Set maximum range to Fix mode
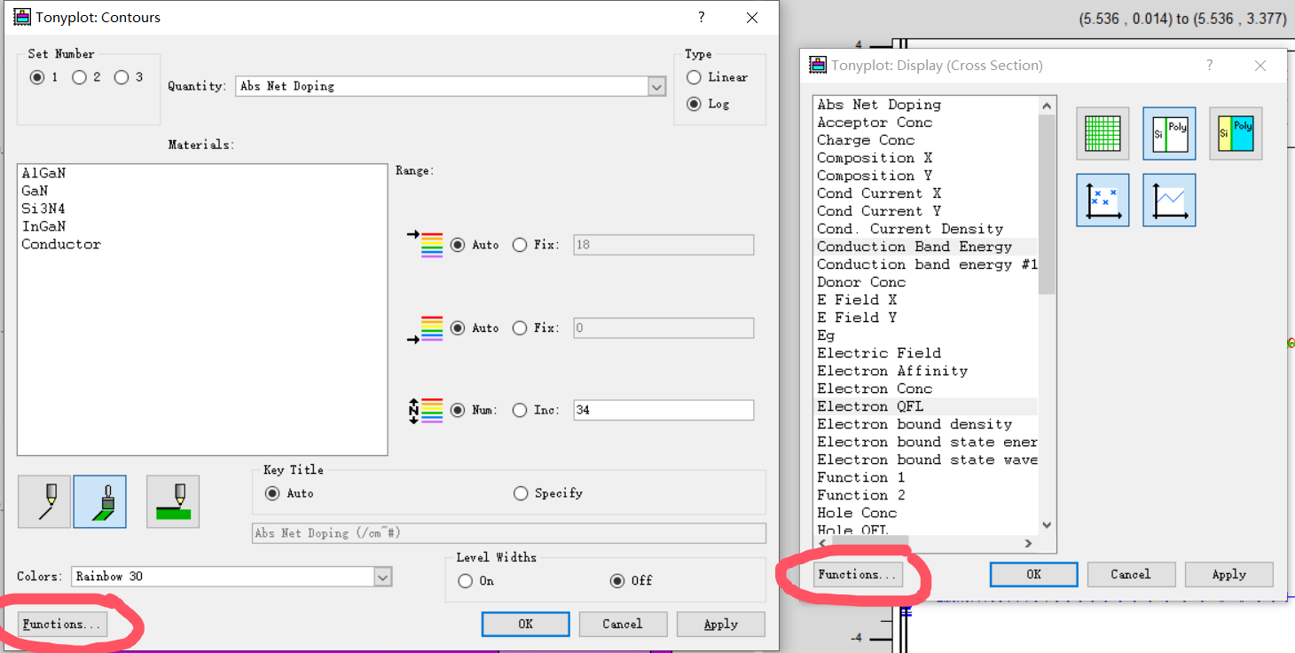This screenshot has height=653, width=1295. (521, 245)
